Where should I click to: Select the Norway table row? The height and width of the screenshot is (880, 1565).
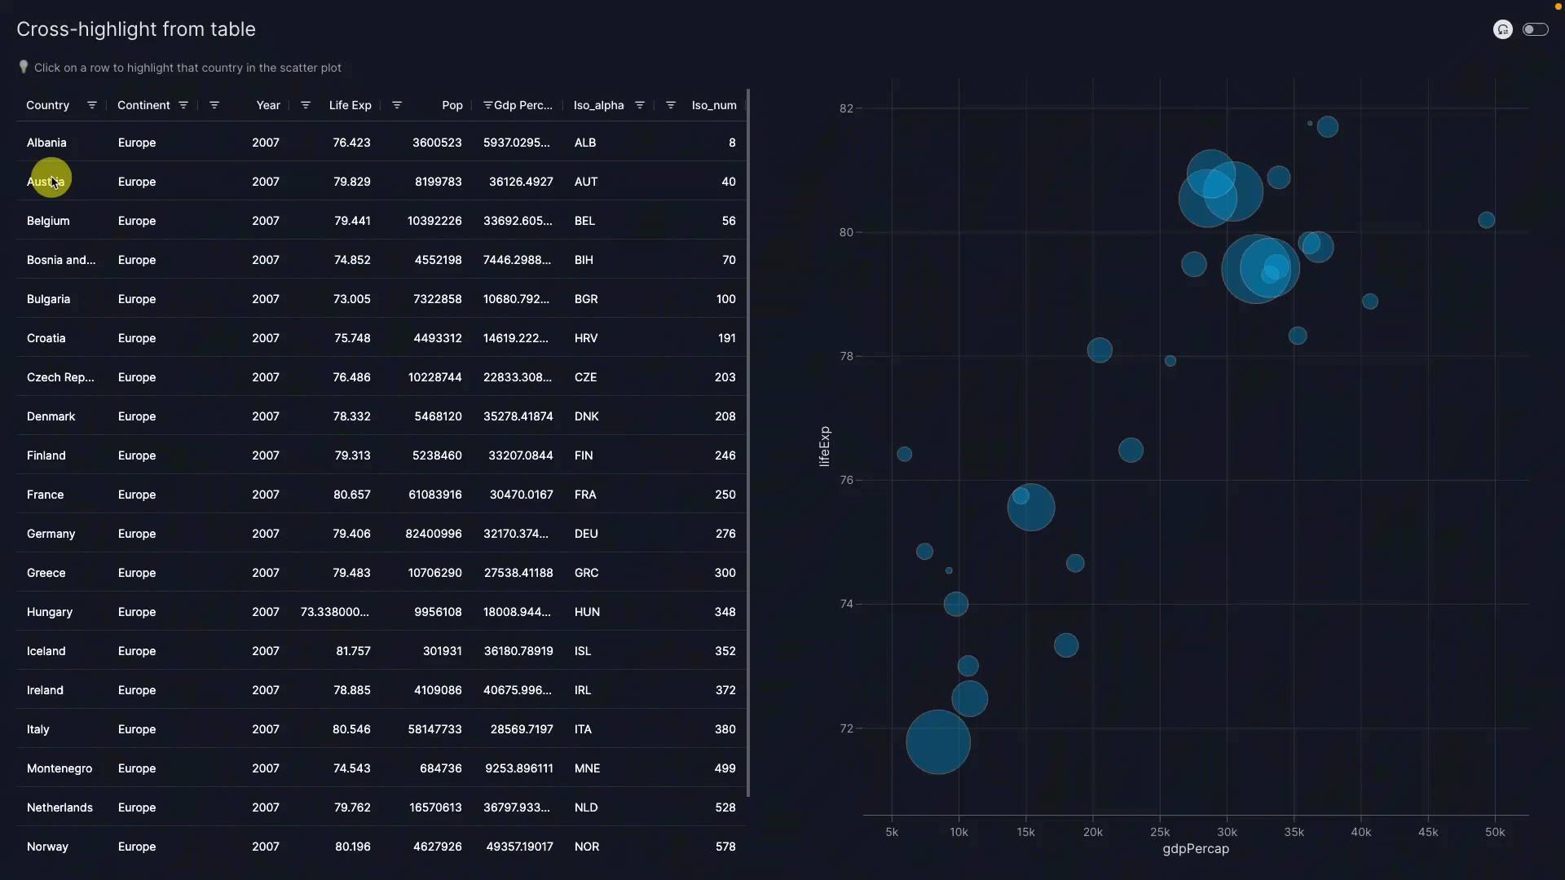tap(47, 847)
